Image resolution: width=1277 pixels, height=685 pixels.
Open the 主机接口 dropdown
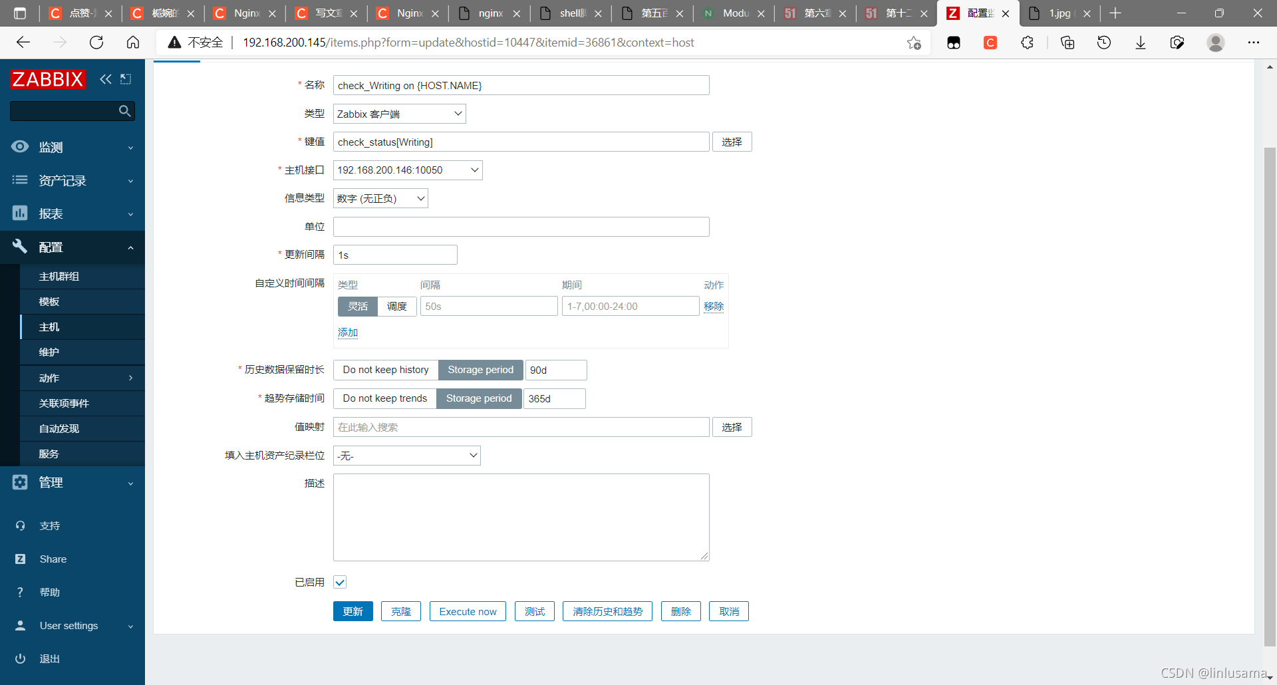(408, 170)
